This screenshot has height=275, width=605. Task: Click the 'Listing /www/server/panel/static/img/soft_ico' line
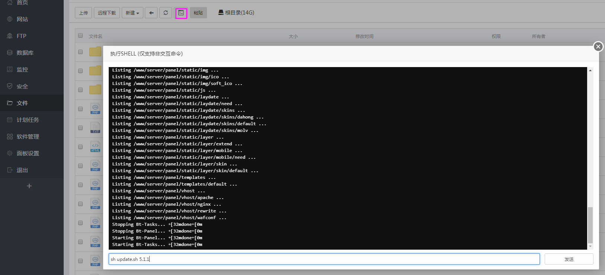[x=177, y=83]
